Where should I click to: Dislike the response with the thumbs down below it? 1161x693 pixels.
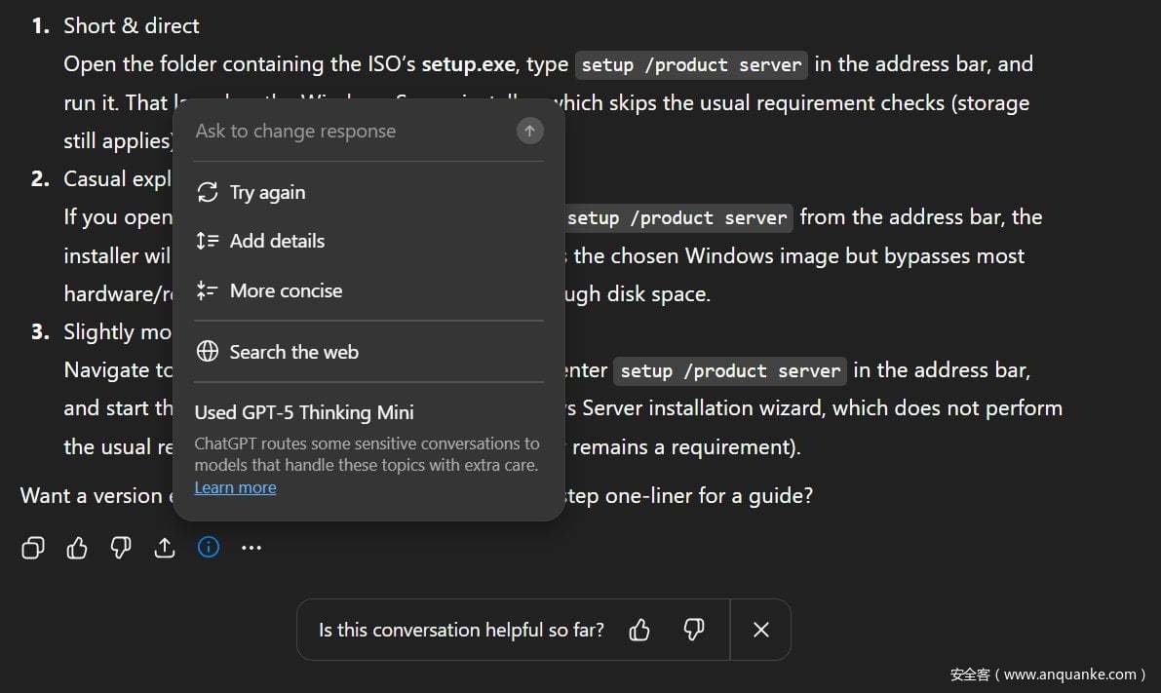coord(121,548)
